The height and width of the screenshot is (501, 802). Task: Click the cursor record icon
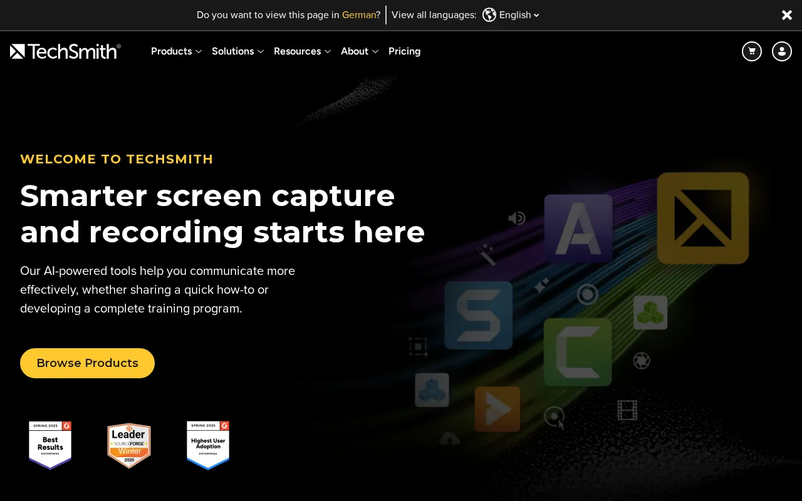555,417
